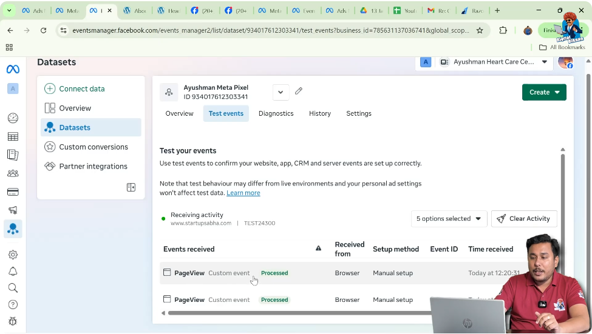
Task: Collapse the navigation panel icon
Action: point(131,187)
